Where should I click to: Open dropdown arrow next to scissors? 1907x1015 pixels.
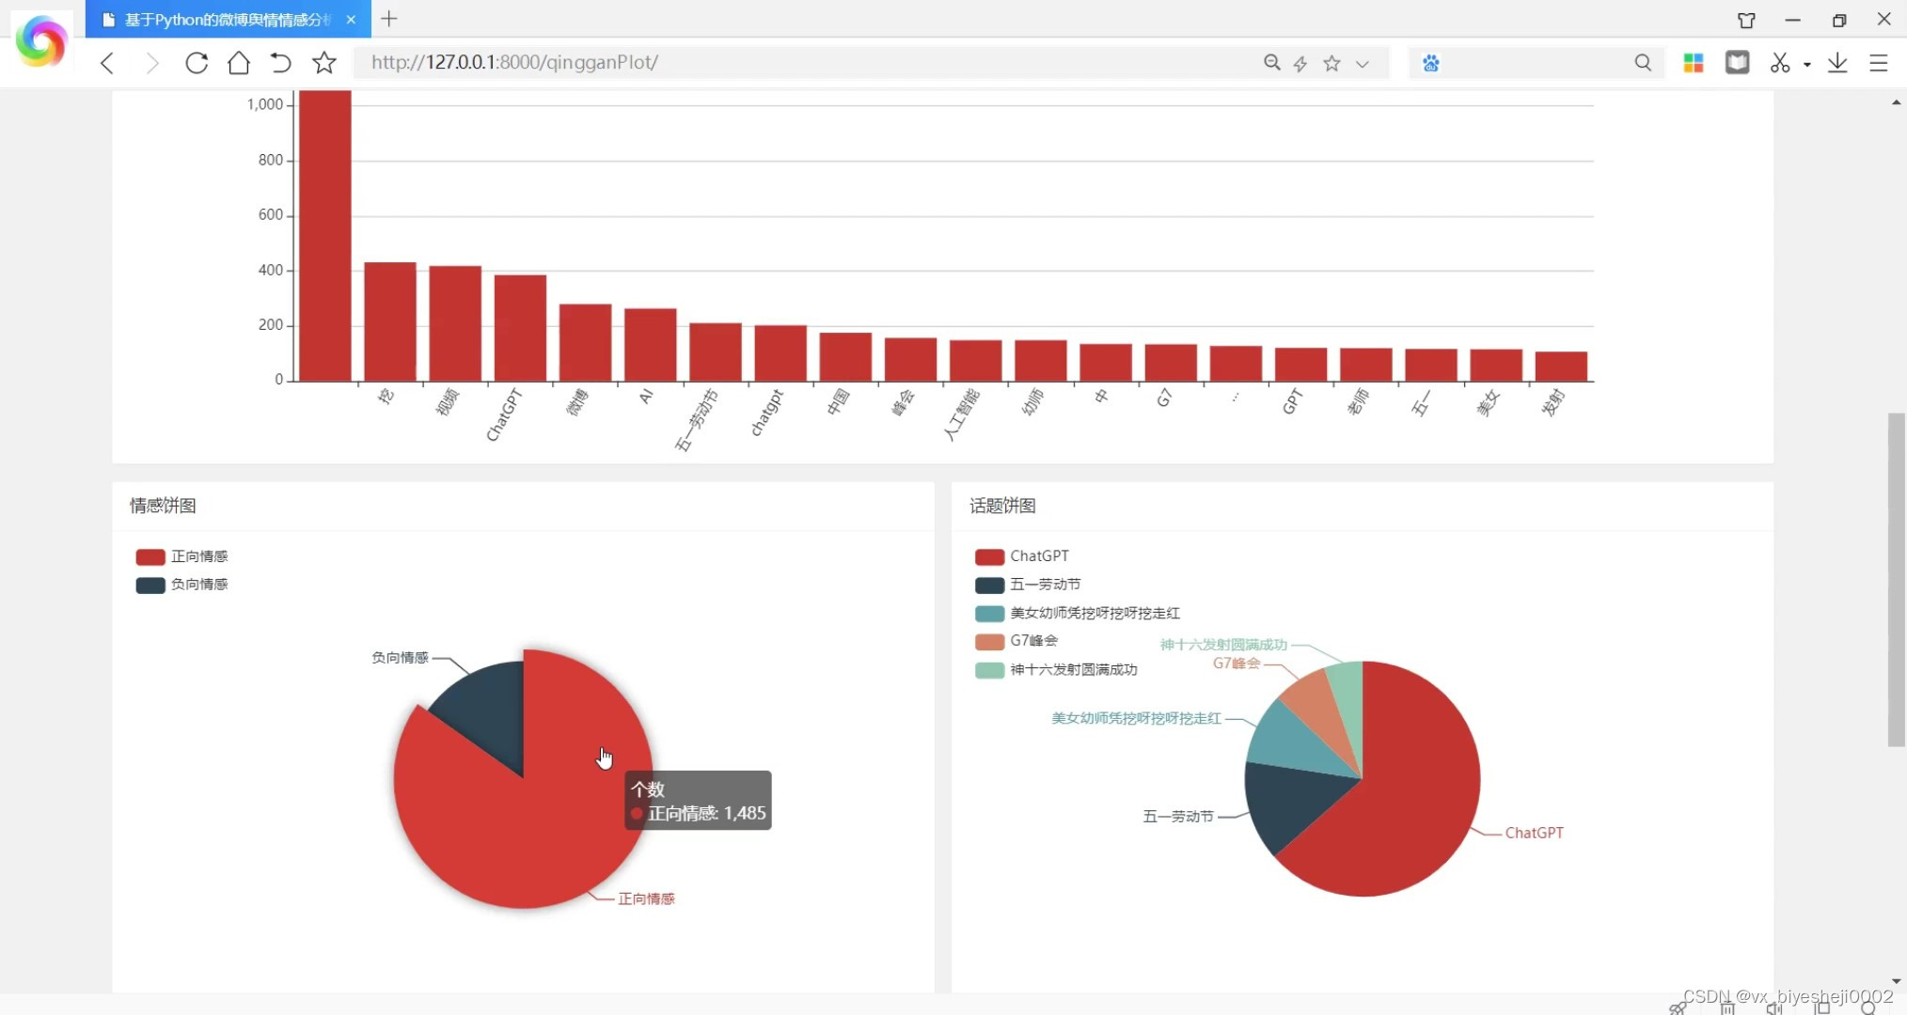point(1807,65)
